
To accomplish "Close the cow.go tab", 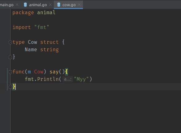I will pyautogui.click(x=79, y=5).
